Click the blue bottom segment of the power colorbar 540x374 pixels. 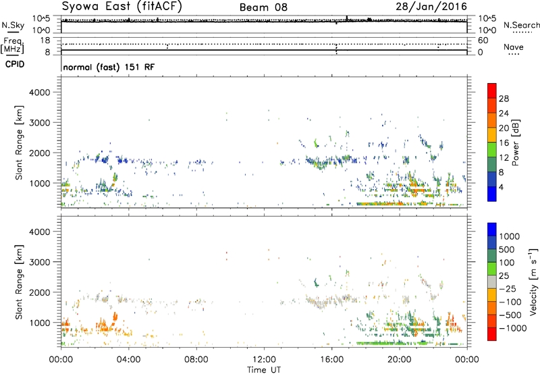[492, 194]
